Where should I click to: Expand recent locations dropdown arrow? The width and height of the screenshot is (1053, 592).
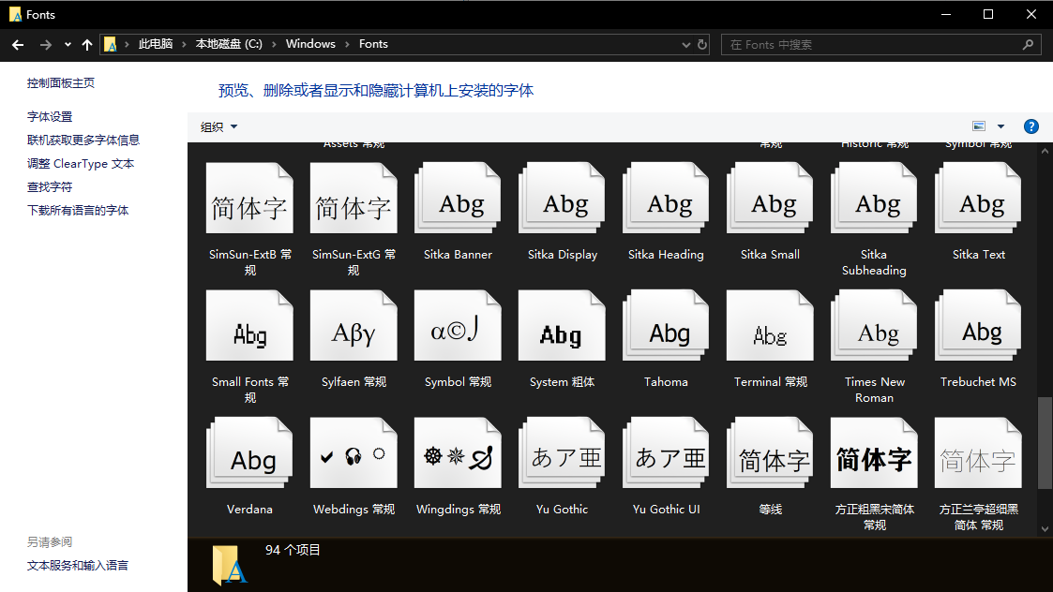[68, 44]
